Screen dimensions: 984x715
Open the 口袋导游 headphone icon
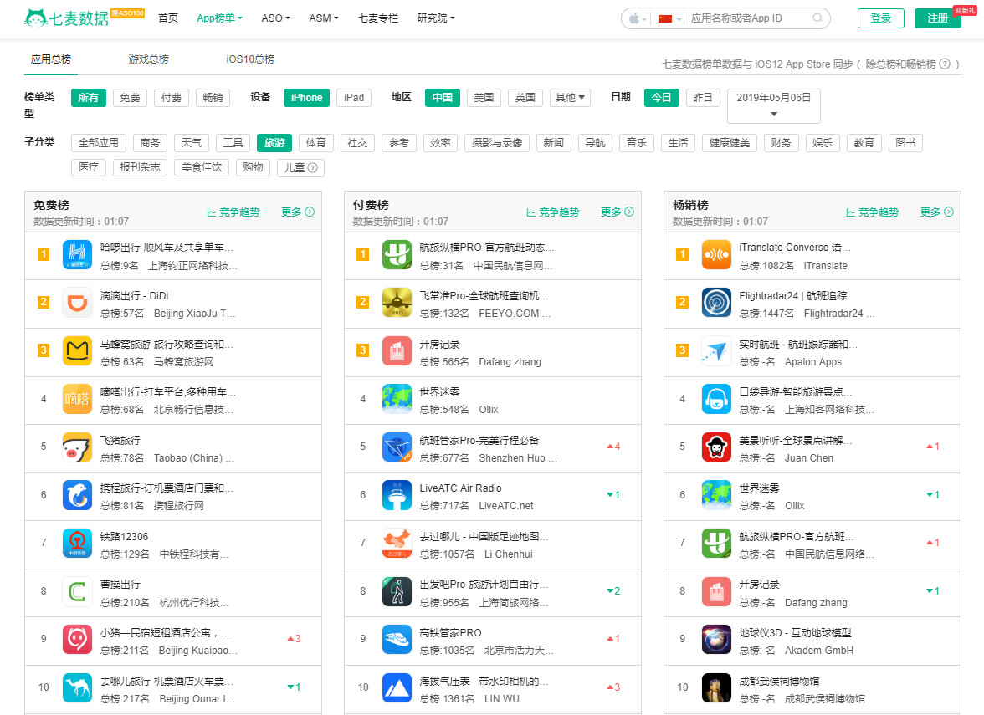click(716, 399)
